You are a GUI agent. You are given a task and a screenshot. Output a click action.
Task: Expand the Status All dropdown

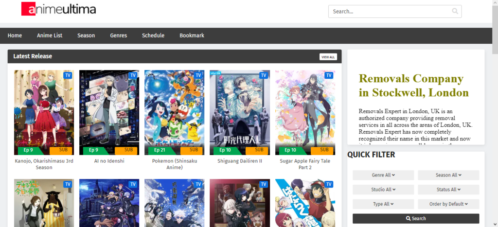448,190
